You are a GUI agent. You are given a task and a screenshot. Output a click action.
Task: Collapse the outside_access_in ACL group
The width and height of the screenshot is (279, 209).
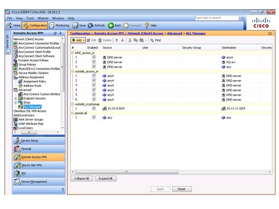72,71
